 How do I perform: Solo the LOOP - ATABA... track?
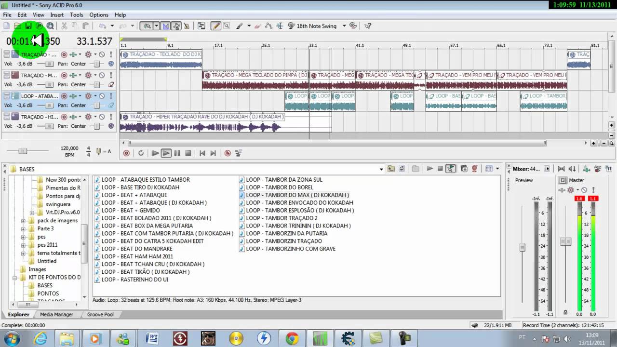click(111, 96)
